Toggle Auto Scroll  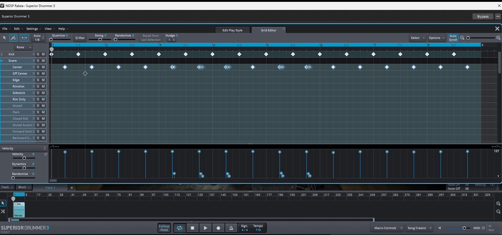tap(453, 38)
